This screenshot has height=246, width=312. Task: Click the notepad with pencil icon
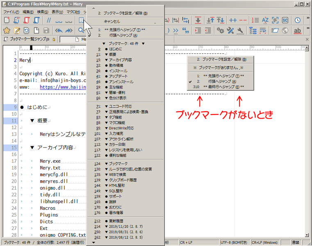pos(17,30)
